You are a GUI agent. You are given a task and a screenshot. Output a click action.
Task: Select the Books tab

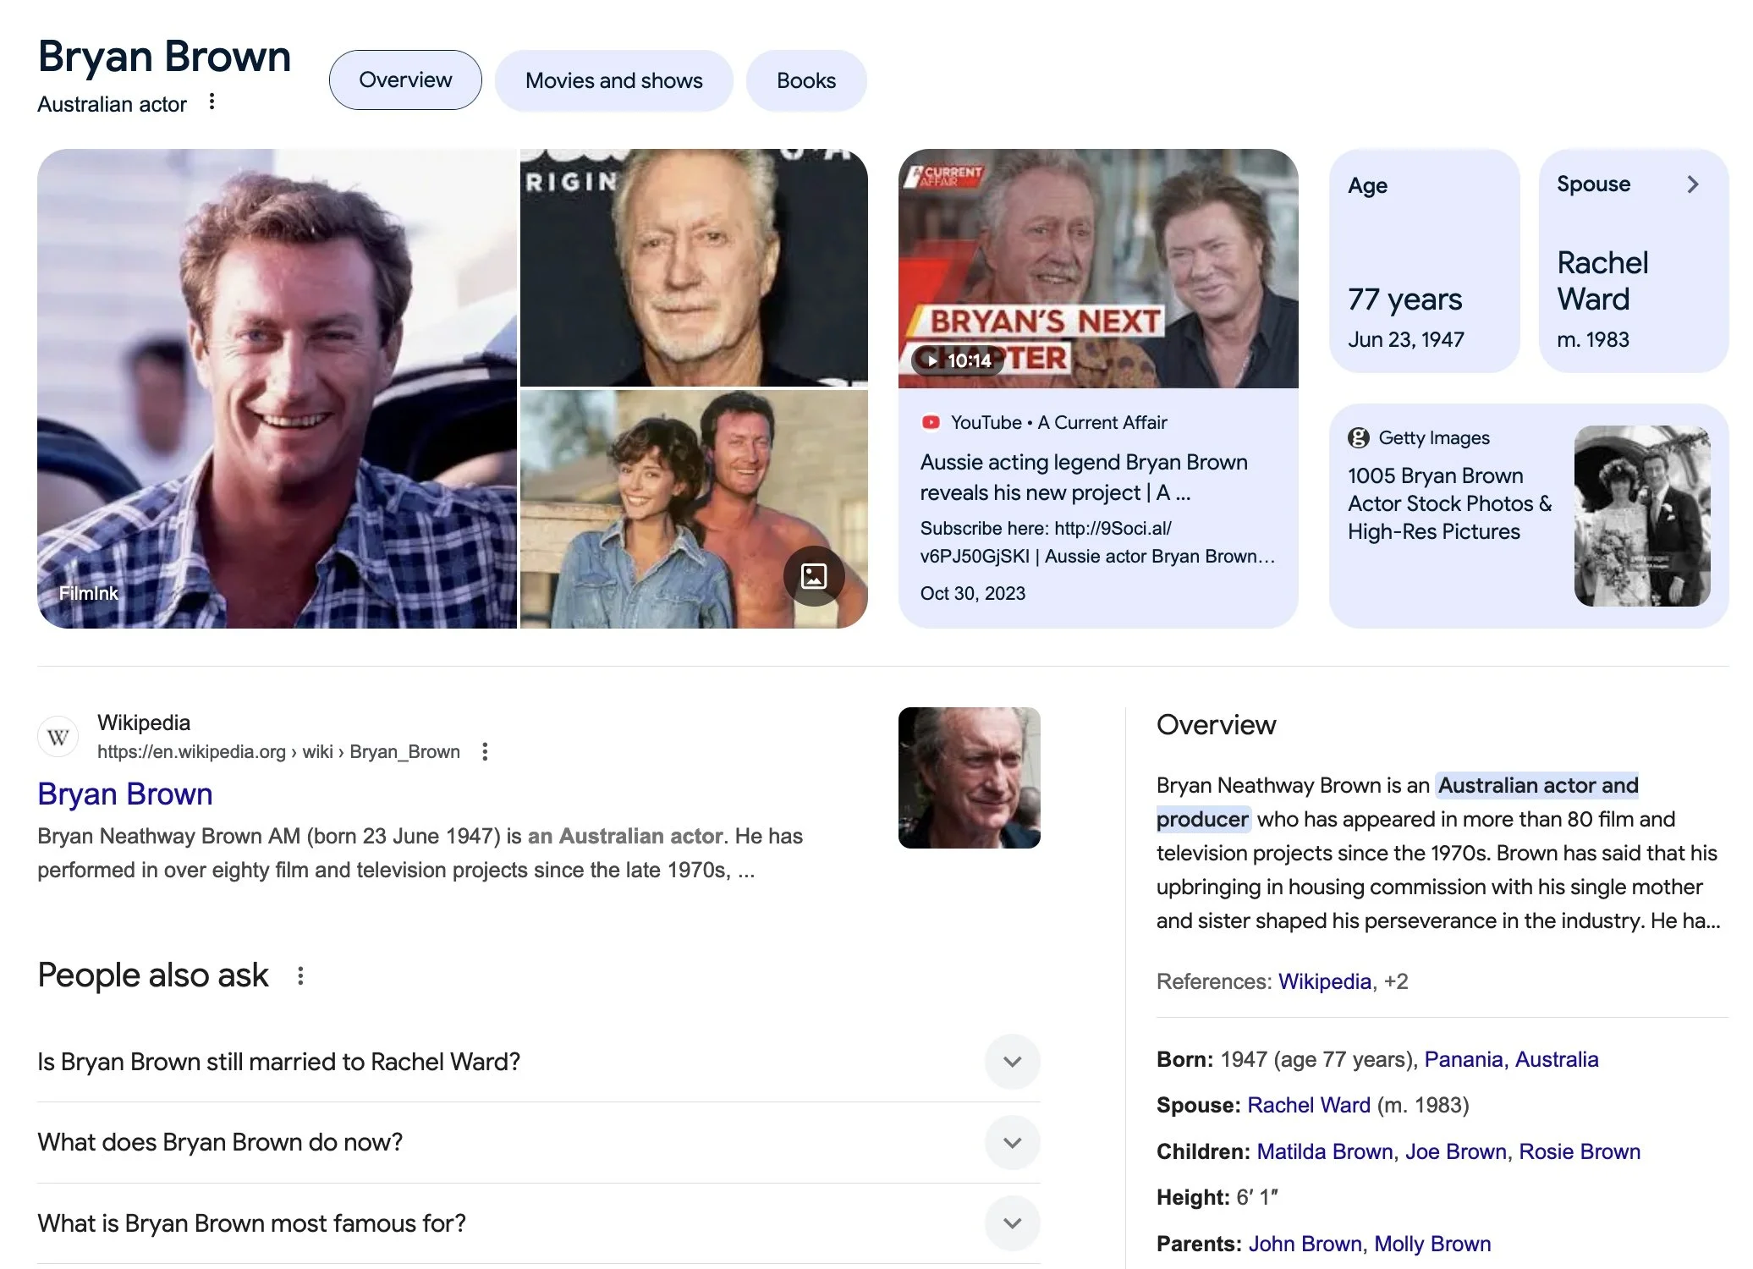tap(805, 80)
